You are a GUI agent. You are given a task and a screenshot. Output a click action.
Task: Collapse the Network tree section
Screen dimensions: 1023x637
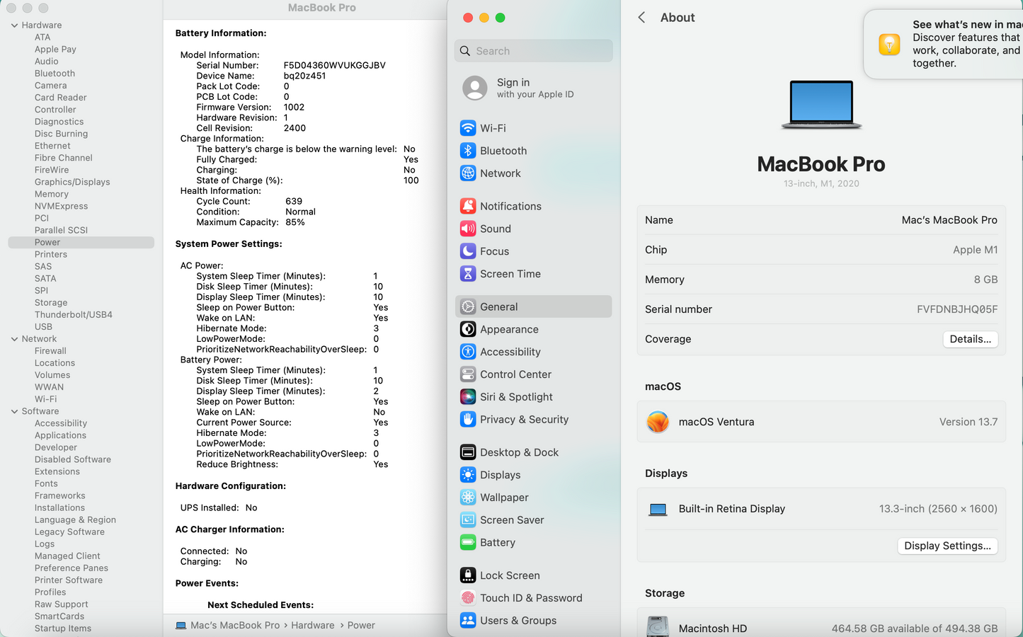(14, 338)
